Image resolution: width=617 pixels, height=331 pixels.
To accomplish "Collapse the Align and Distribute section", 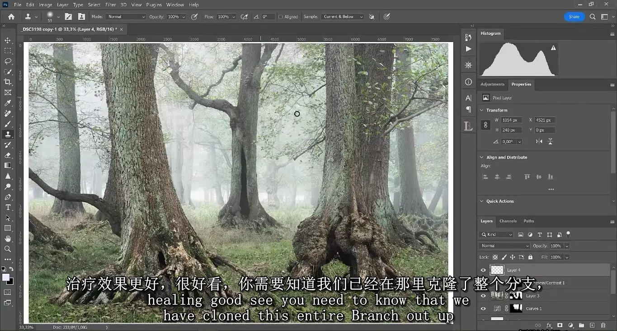I will coord(481,157).
